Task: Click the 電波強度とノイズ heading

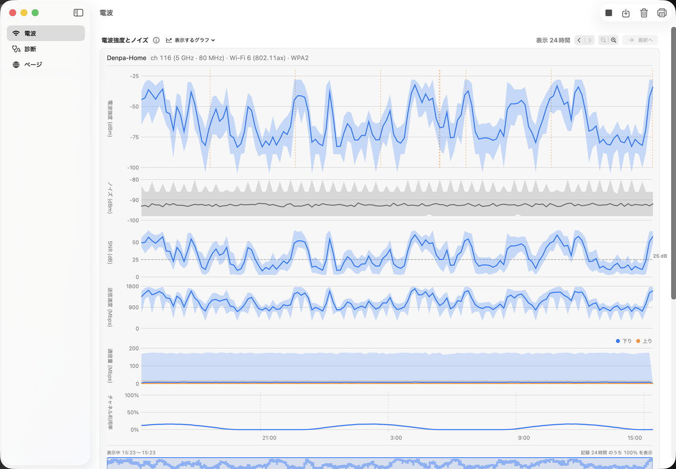Action: pos(125,40)
